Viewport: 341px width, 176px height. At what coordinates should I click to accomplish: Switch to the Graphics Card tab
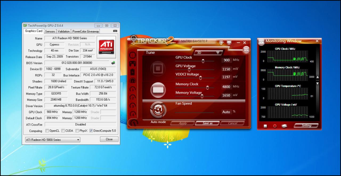tap(34, 31)
